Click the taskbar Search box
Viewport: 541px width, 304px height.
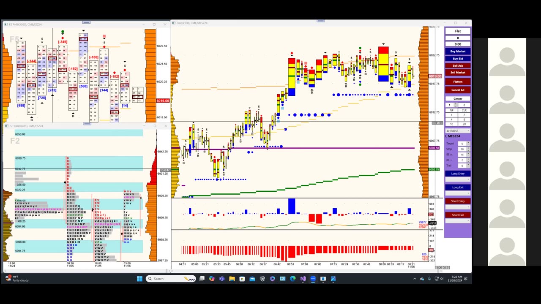[x=171, y=279]
